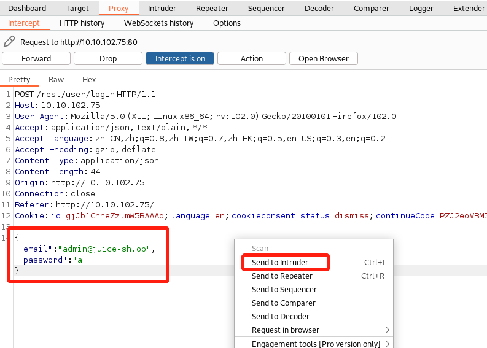Toggle the Intercept is on button
This screenshot has height=348, width=487.
point(180,58)
